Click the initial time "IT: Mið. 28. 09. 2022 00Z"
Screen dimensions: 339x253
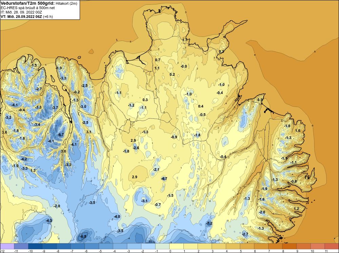[x=21, y=12]
